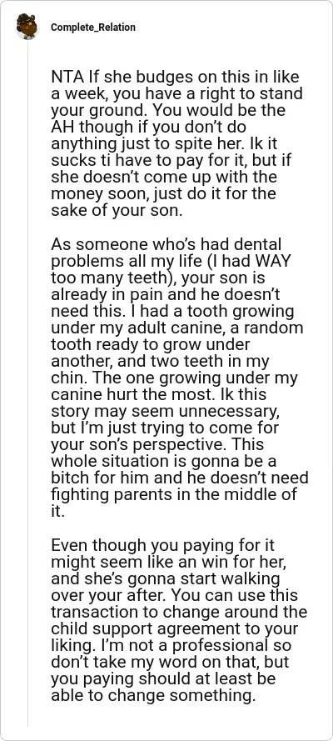Click the line 'transaction to change around the'

click(x=179, y=612)
